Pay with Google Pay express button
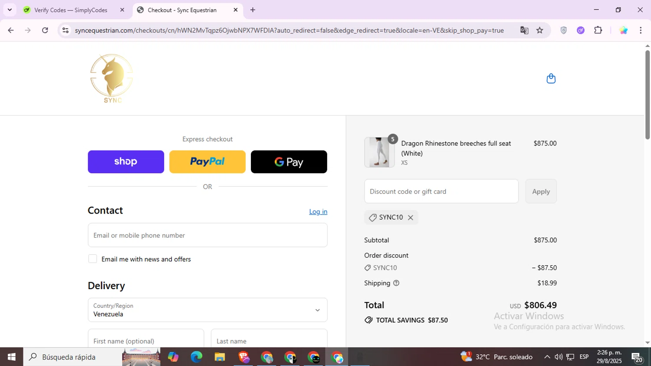Screen dimensions: 651x366 [x=289, y=162]
